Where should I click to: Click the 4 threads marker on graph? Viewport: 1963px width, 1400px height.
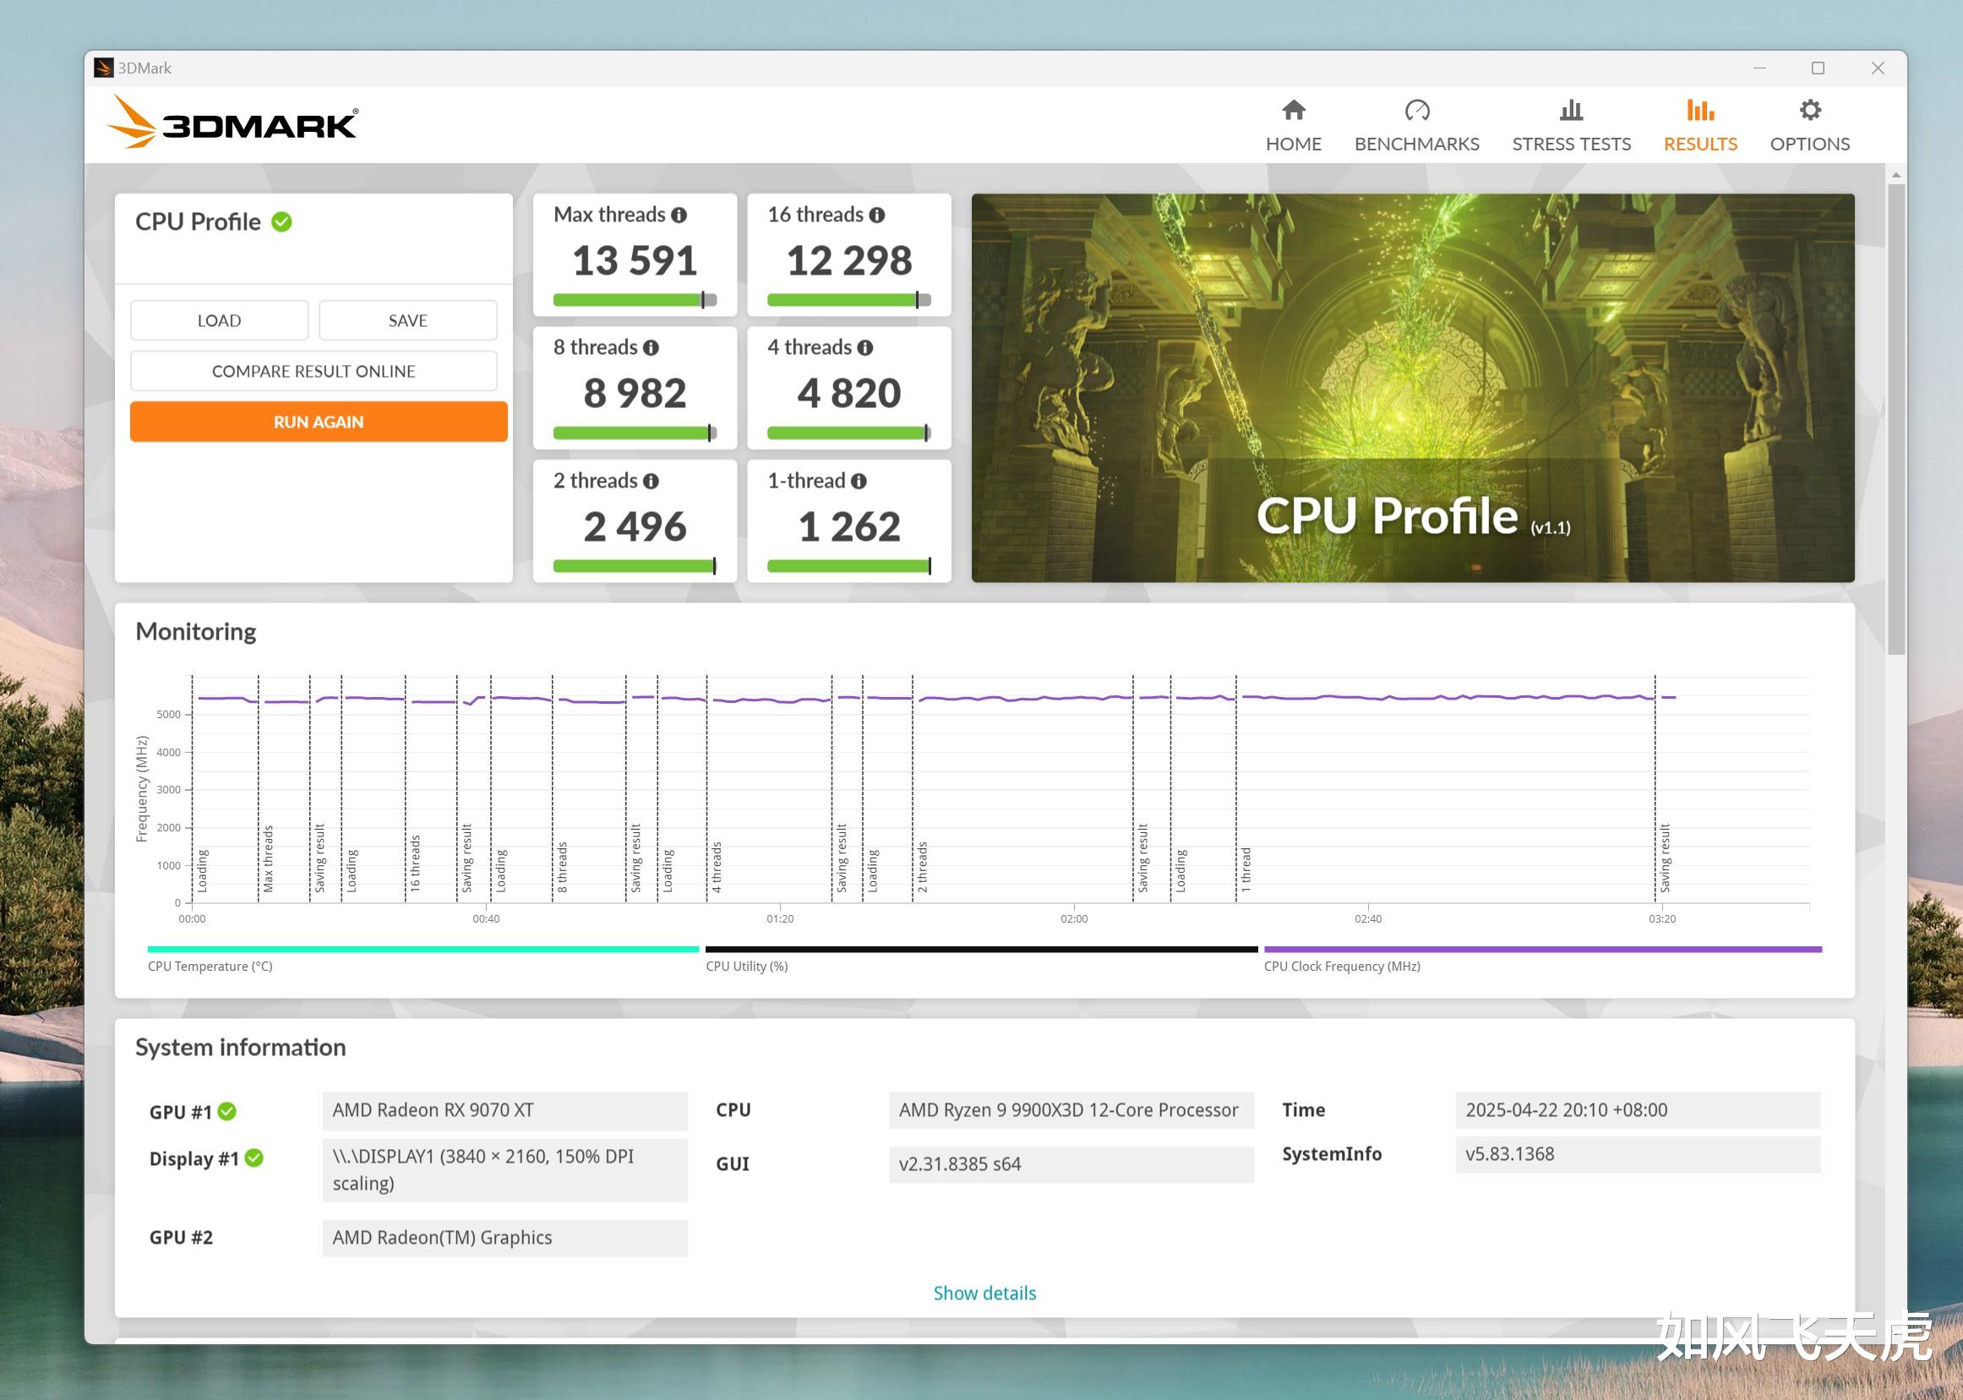pos(717,867)
